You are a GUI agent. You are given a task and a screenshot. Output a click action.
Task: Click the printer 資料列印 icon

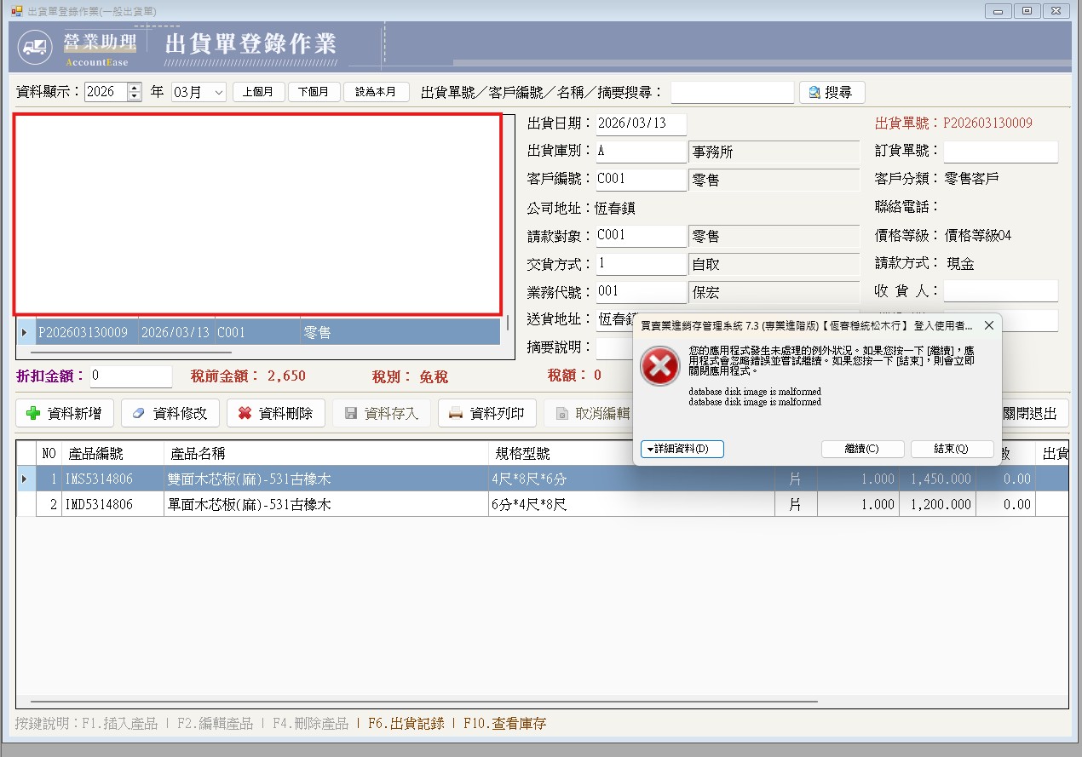click(x=456, y=413)
